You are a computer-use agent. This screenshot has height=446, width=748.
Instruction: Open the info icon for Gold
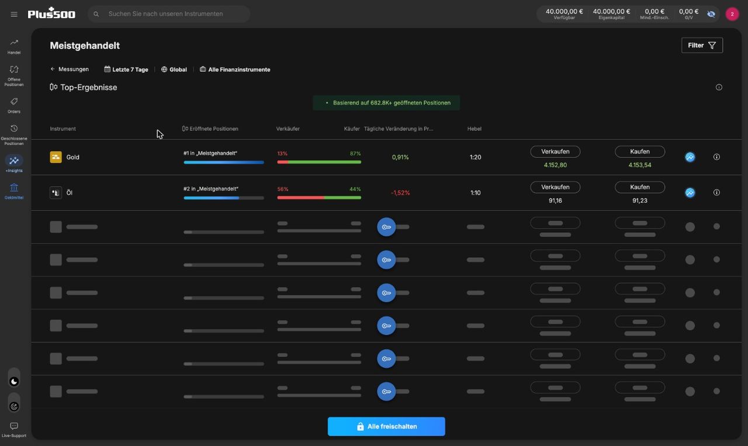[x=716, y=157]
